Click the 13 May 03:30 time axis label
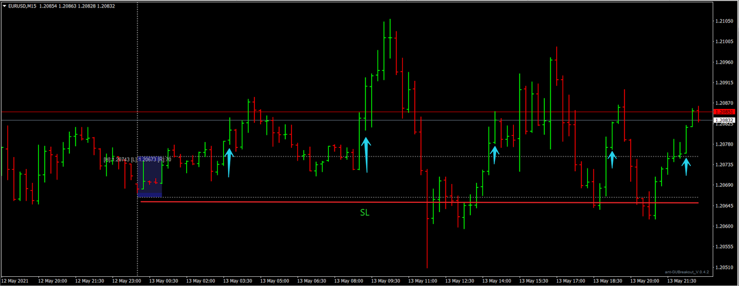Viewport: 739px width, 286px height. [238, 281]
